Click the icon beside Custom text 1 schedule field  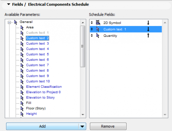click(x=98, y=29)
